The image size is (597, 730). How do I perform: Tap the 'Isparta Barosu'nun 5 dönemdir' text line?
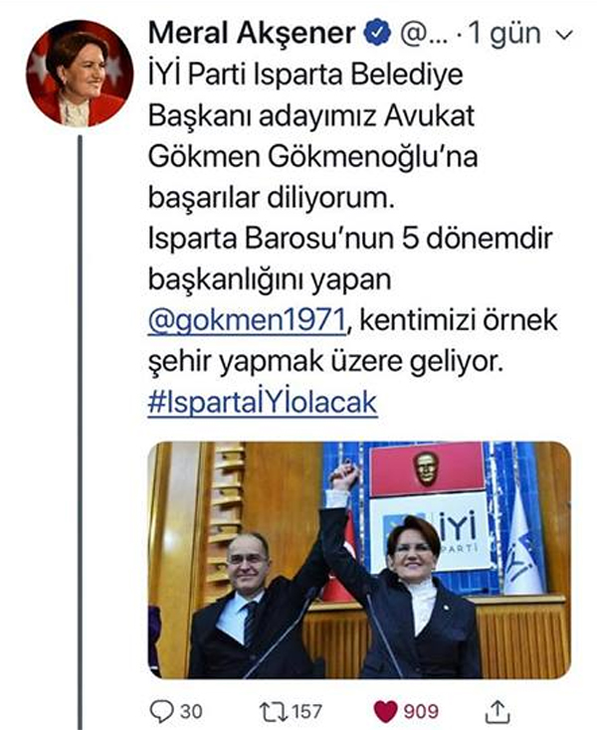349,238
